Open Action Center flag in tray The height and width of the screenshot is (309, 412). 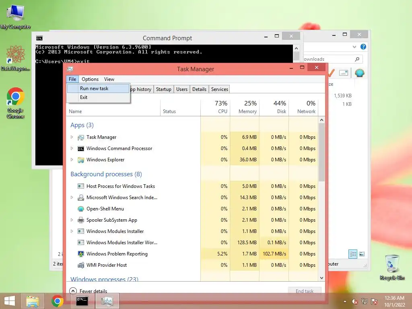coord(374,301)
